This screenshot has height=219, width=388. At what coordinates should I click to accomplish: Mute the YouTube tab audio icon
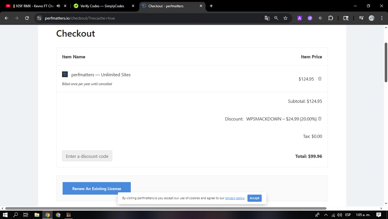(x=58, y=6)
